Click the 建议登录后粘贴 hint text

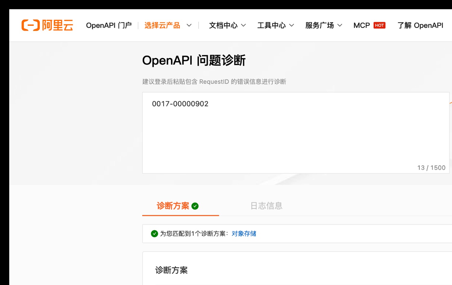click(x=214, y=82)
